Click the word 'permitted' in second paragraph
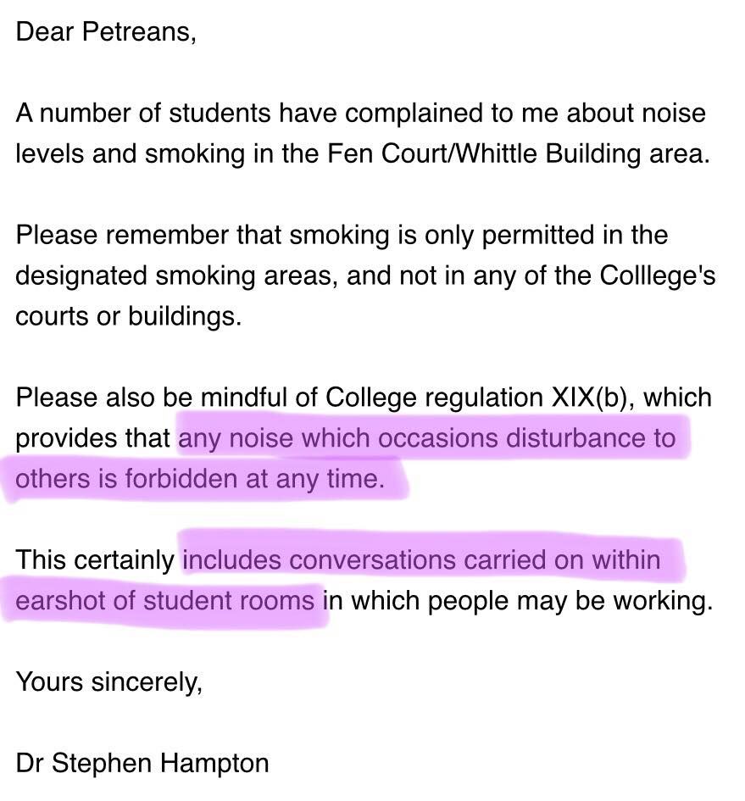Screen dimensions: 745x801 click(537, 235)
